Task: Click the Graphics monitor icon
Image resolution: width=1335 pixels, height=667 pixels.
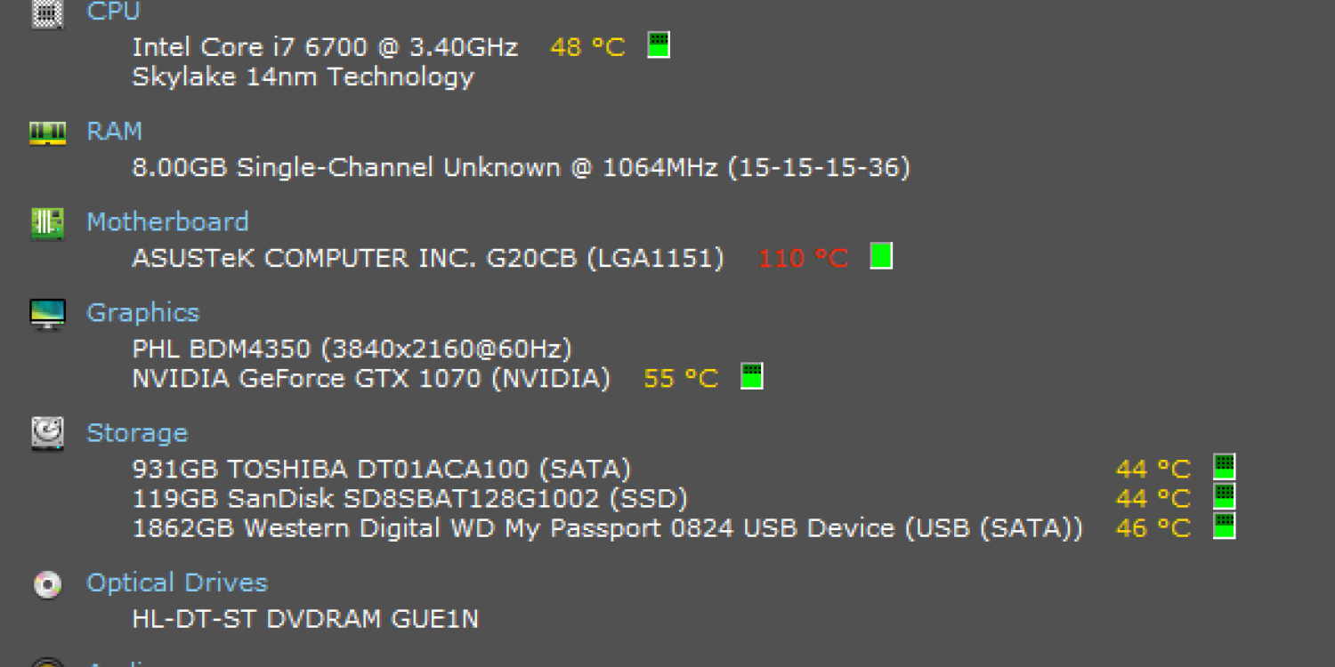Action: [x=47, y=313]
